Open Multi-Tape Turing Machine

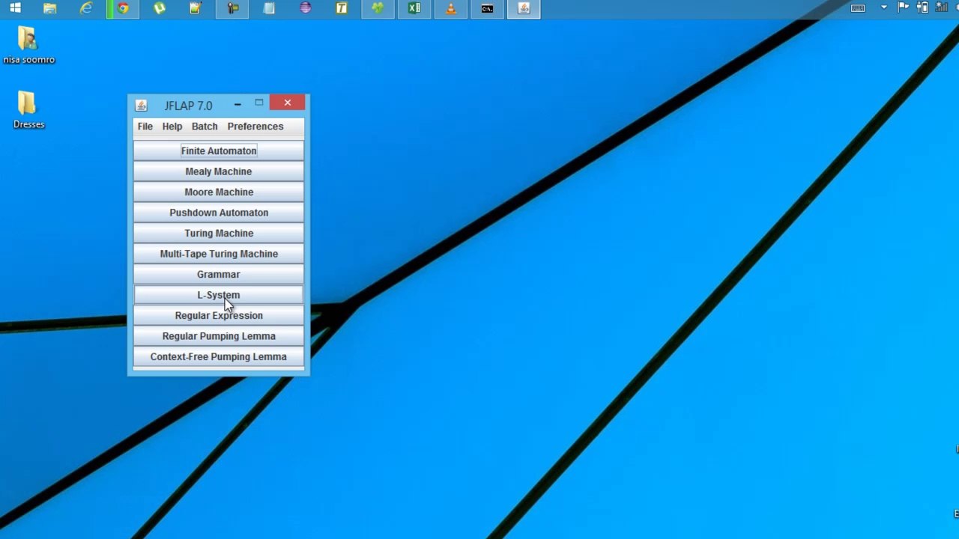click(219, 254)
